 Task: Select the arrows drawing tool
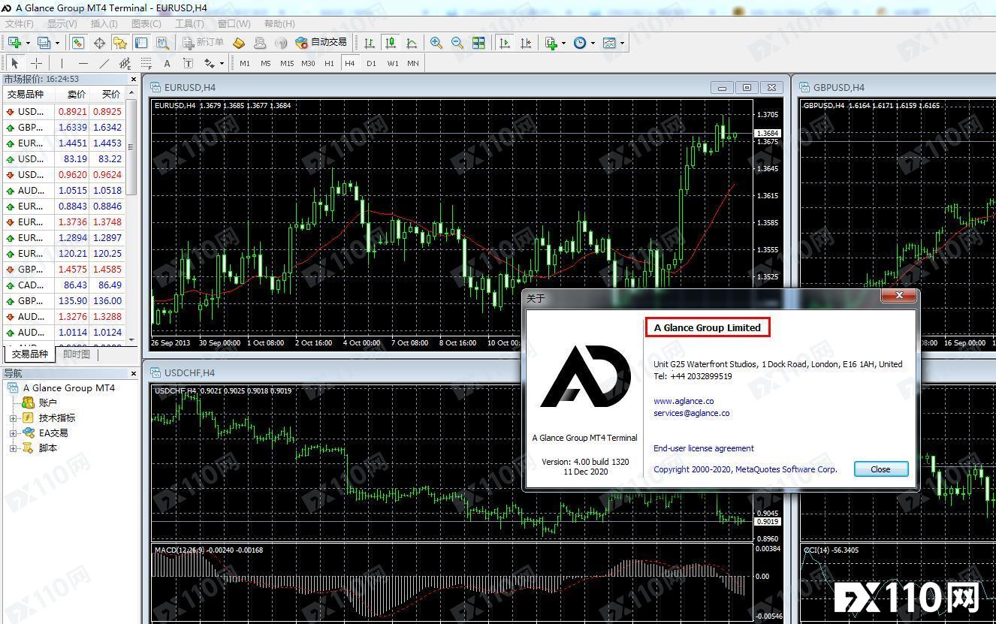[x=209, y=63]
